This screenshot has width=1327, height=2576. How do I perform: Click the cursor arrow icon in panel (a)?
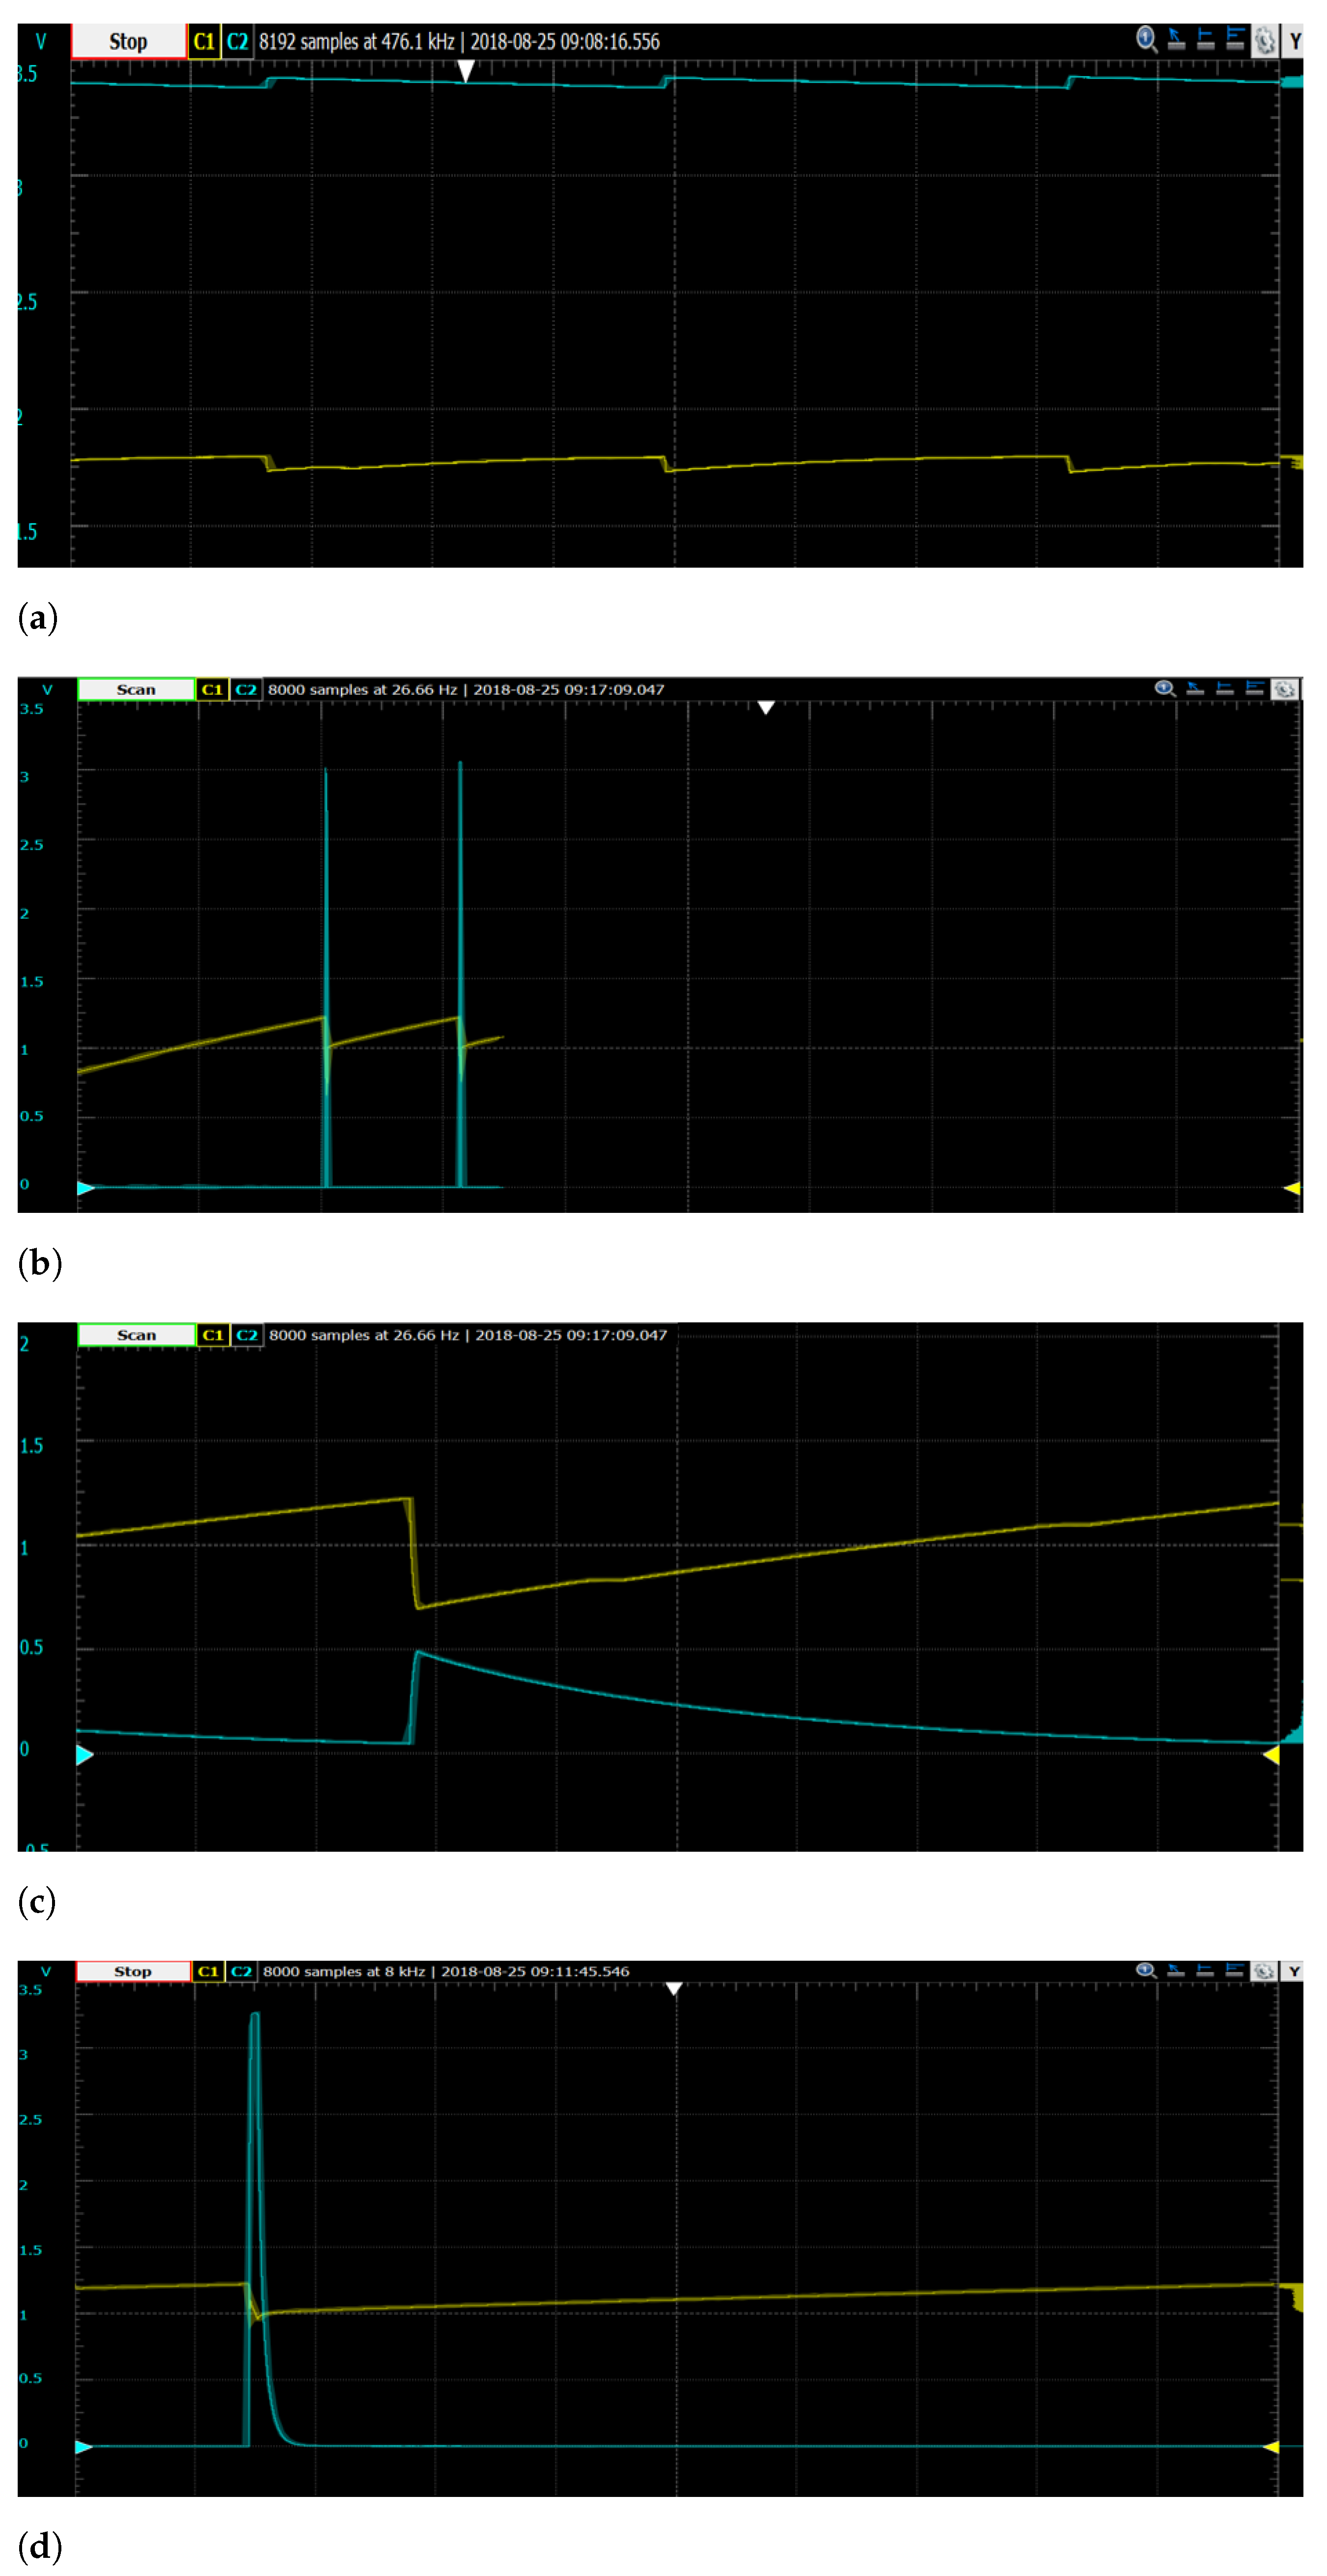point(1176,40)
